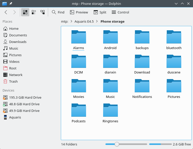Click Aquaris E4.5 in the breadcrumb
The height and width of the screenshot is (149, 193).
(x=84, y=22)
